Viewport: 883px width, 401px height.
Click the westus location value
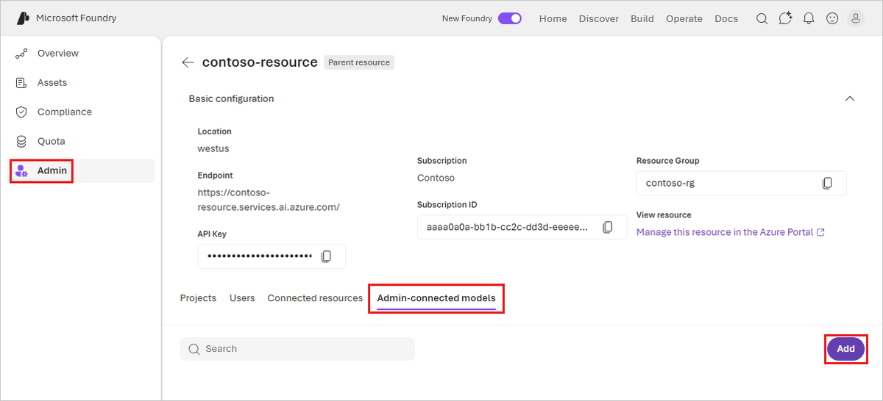click(213, 148)
